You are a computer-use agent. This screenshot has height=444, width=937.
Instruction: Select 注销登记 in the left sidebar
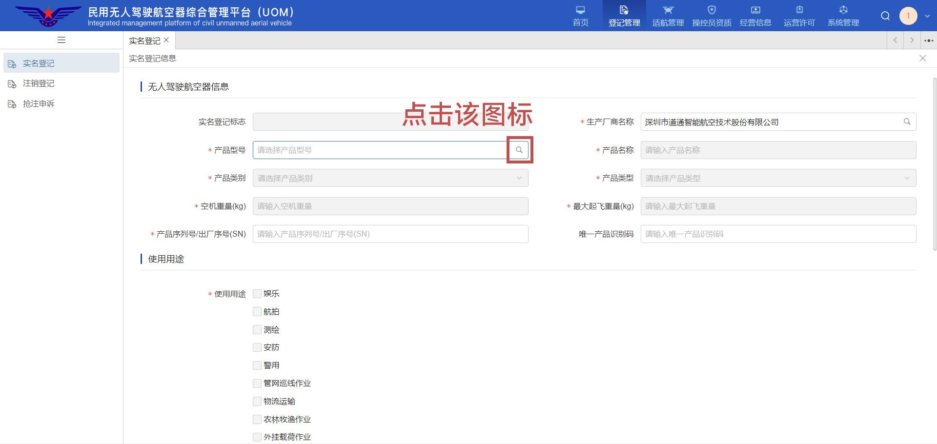point(39,83)
